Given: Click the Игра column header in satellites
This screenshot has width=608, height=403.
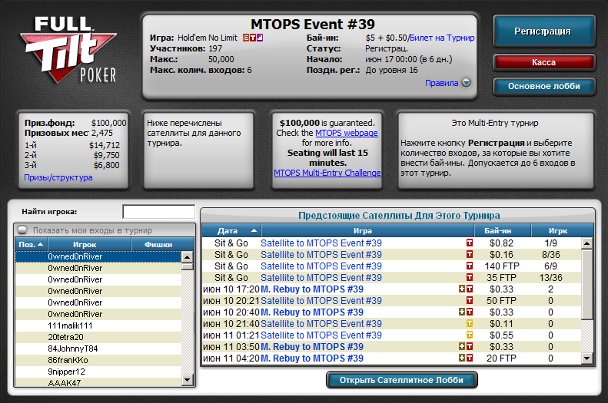Looking at the screenshot, I should (x=367, y=231).
